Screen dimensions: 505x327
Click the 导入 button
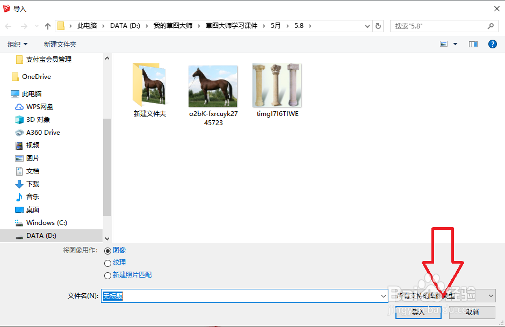pos(418,312)
